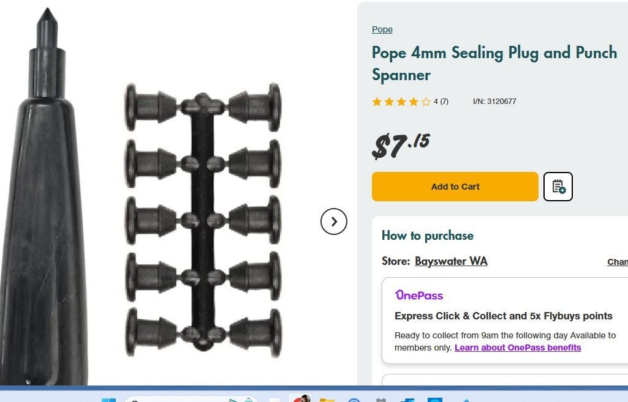
Task: Click the taskbar search box
Action: pos(184,400)
